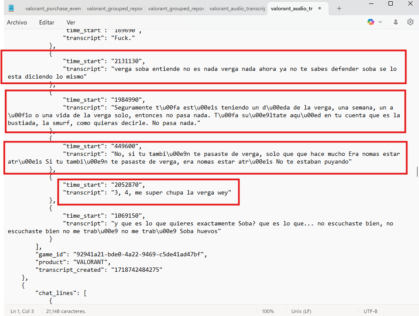Close the Notepad window

[410, 4]
